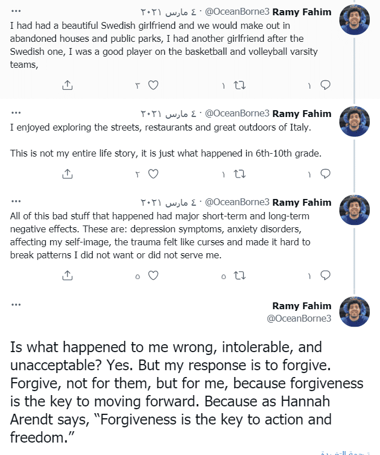
Task: Click @OceanBorne3 handle under main tweet
Action: [299, 319]
